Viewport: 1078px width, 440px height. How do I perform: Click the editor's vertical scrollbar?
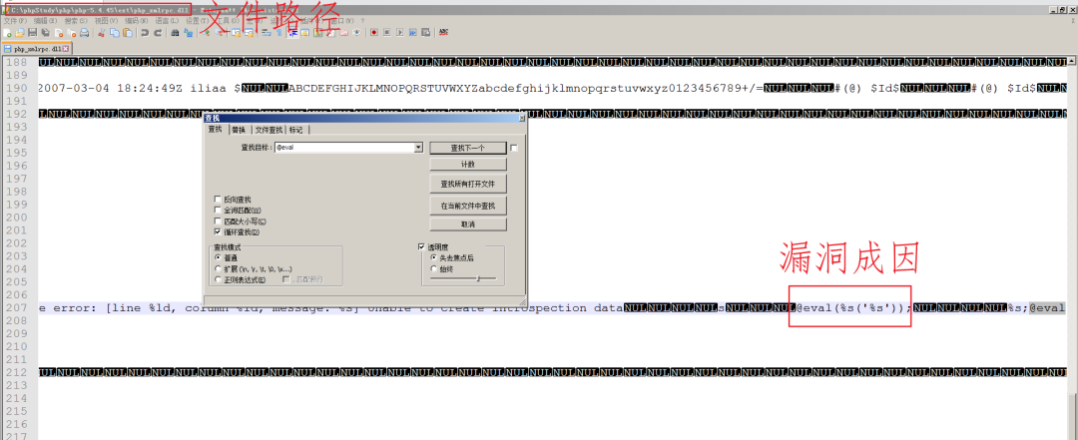pos(1072,247)
